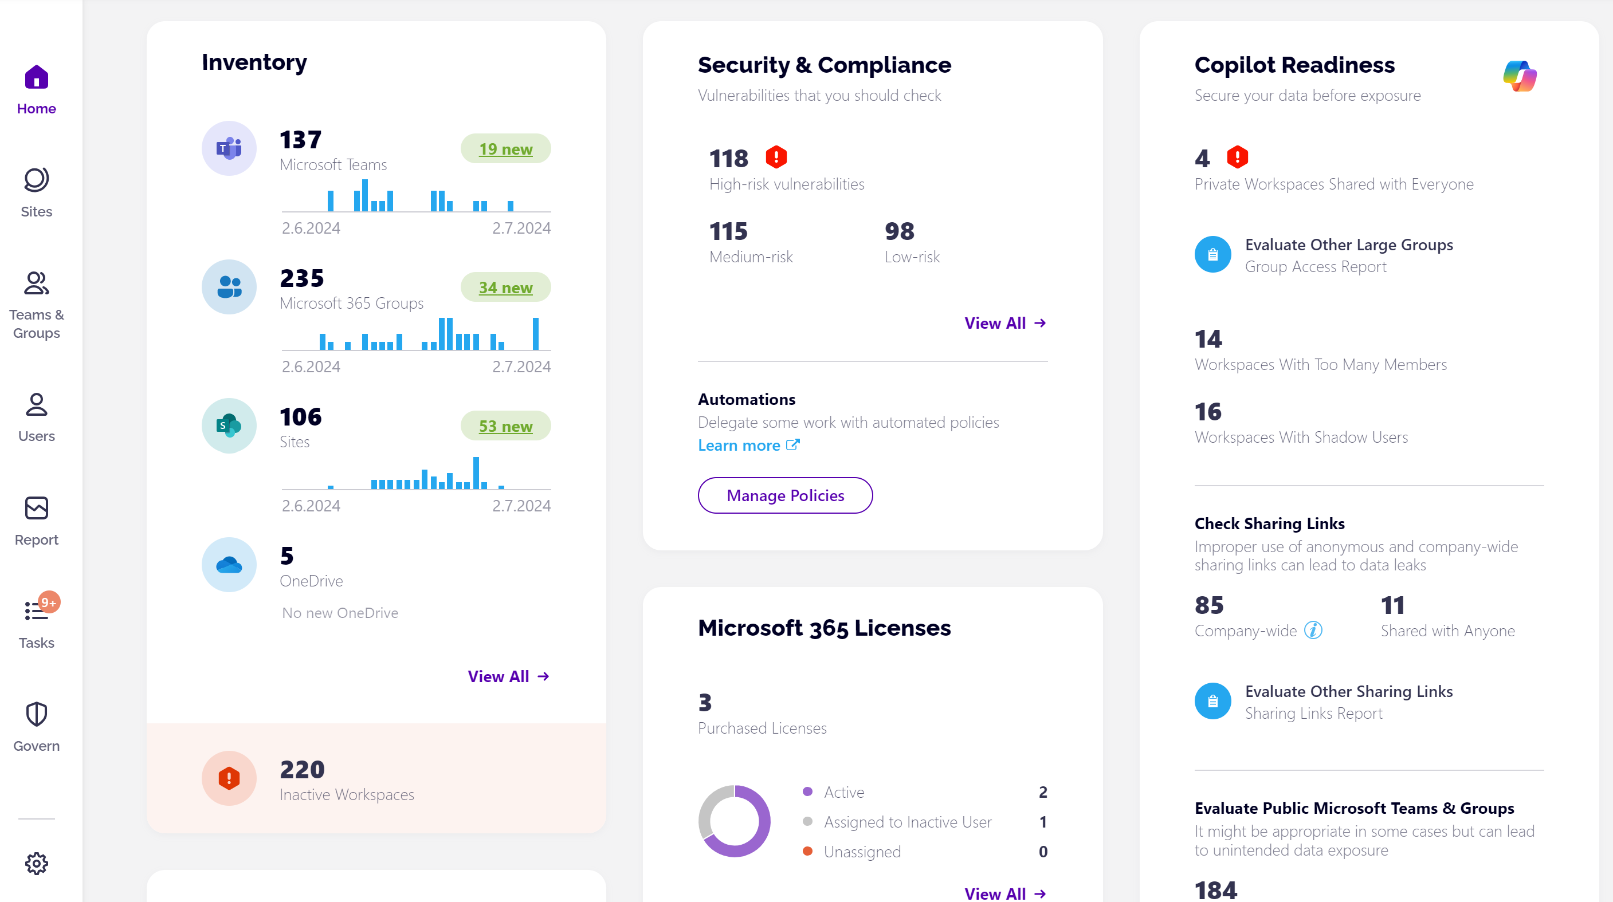Click 14 Workspaces With Too Many Members
Screen dimensions: 1613x902
tap(1208, 338)
